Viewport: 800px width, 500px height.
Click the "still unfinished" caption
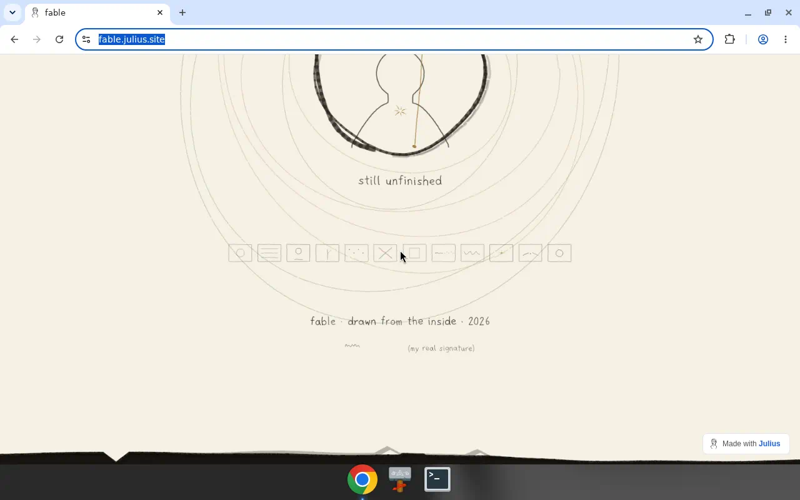(400, 181)
